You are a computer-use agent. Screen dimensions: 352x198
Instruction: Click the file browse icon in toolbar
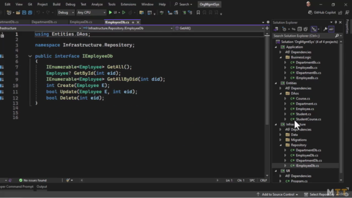141,13
